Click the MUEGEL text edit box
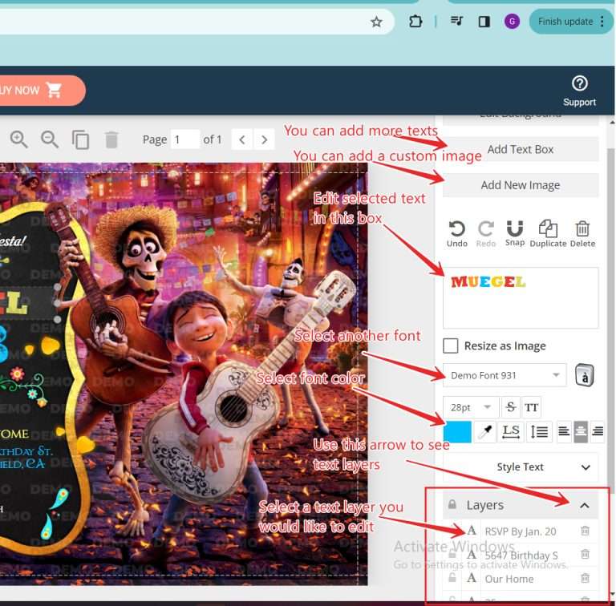Screen dimensions: 616x606 coord(521,298)
